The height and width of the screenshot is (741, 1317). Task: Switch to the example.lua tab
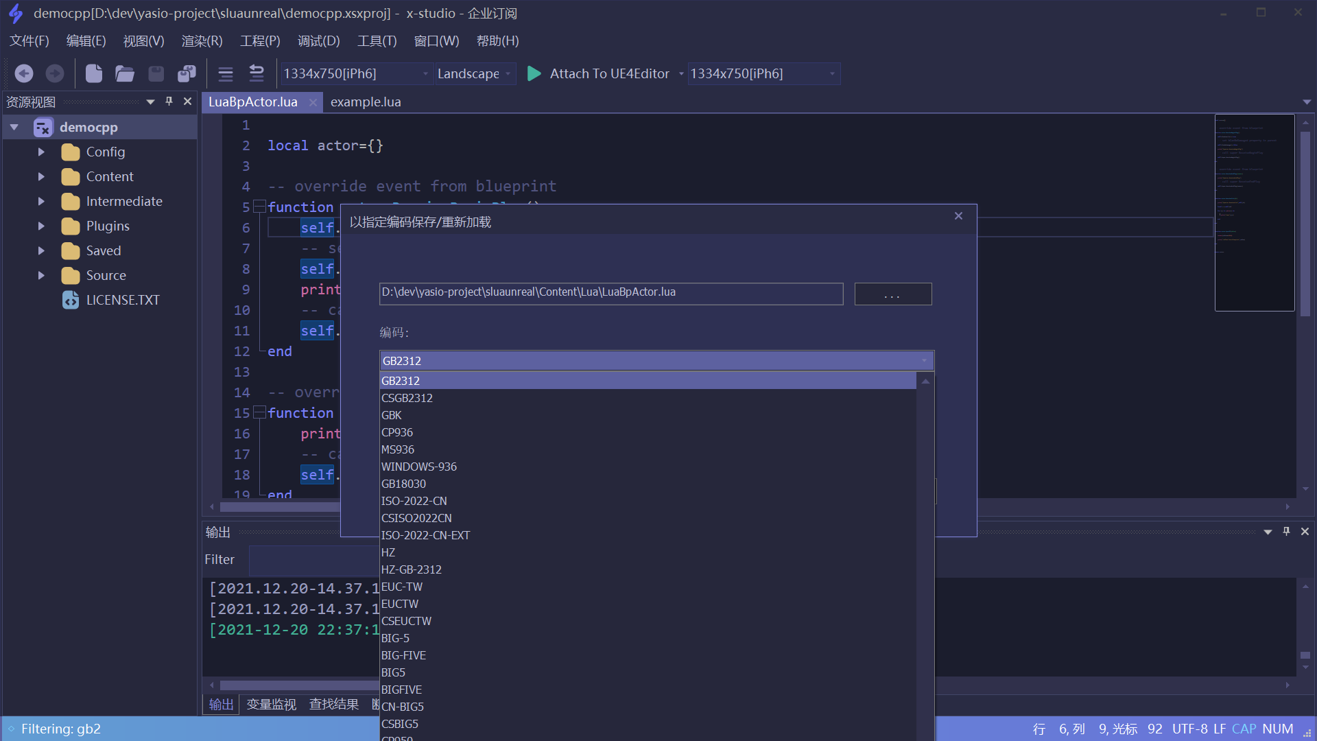pos(366,102)
